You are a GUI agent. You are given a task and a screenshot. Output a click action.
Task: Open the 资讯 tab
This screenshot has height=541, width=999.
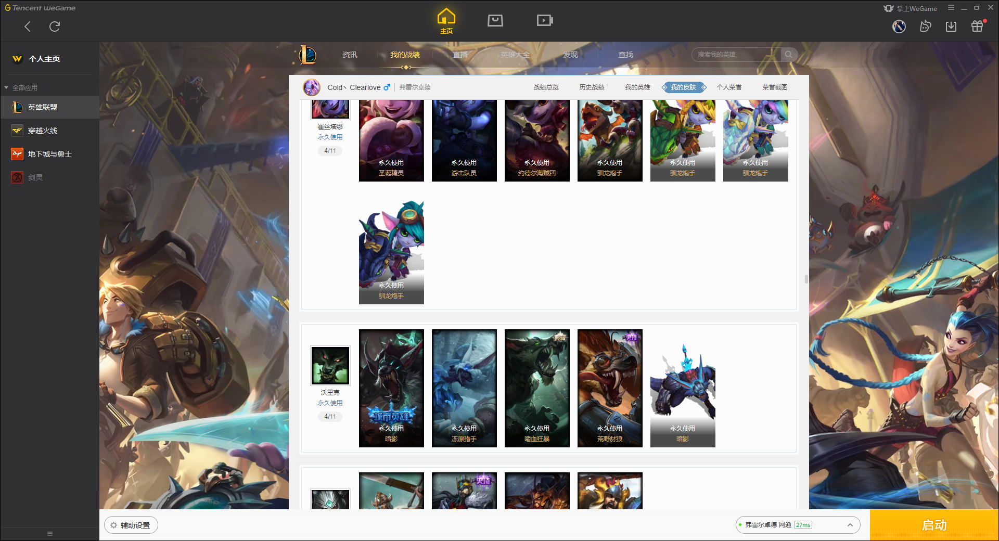[350, 55]
